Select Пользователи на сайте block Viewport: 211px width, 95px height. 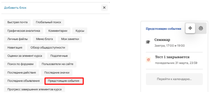pos(57,64)
